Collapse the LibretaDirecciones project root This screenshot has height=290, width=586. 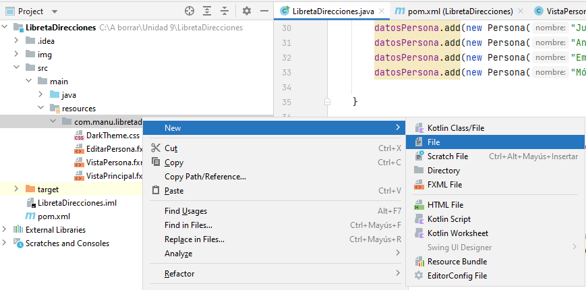tap(4, 27)
